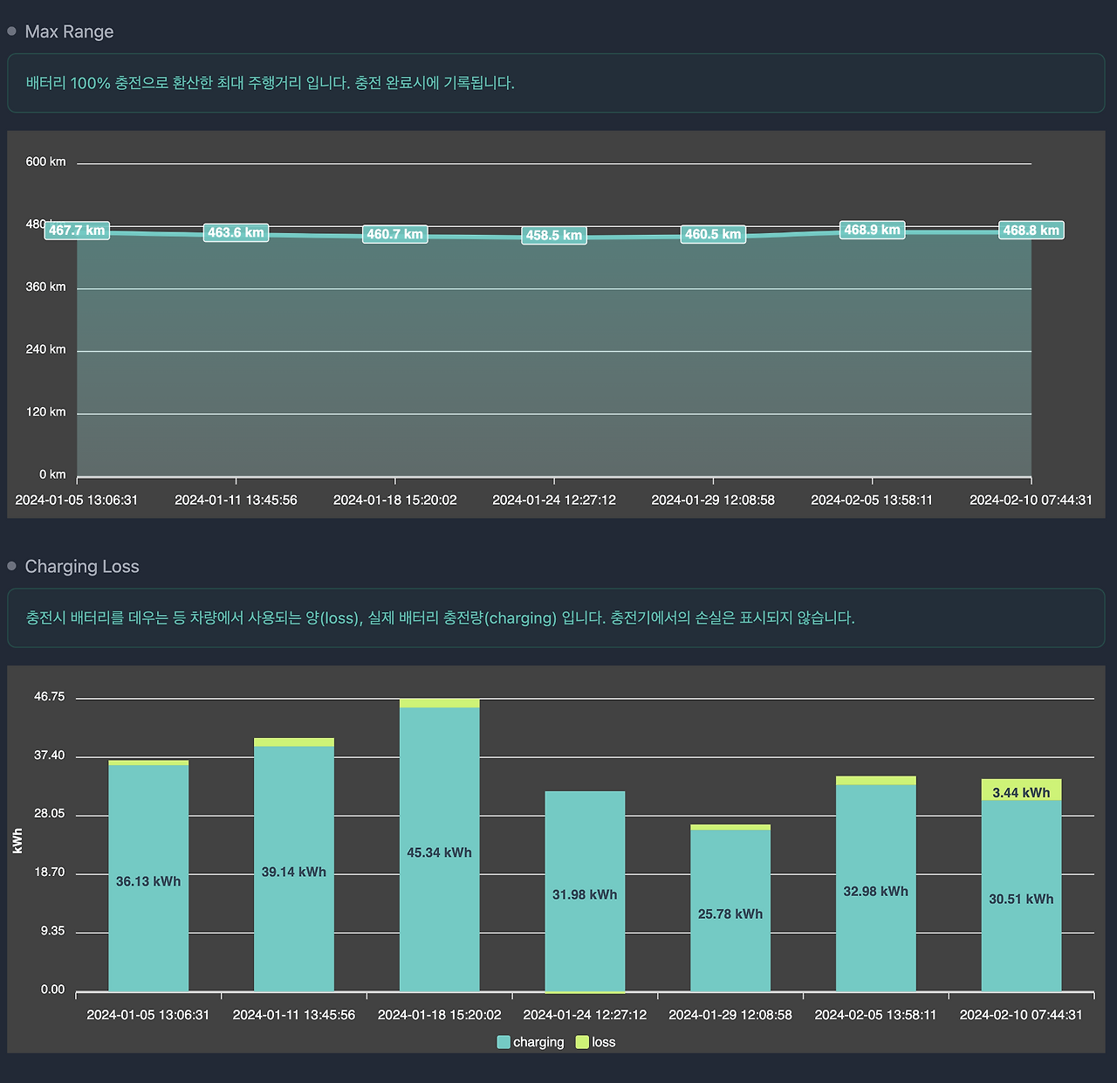Click 2024-01-11 13:45:56 on Charging Loss axis

click(294, 1015)
